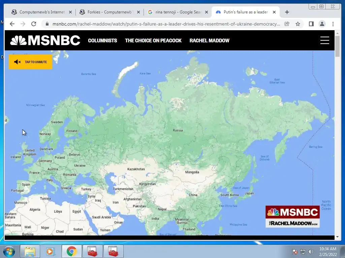
Task: Click the MSNBC logo in header
Action: pos(45,40)
